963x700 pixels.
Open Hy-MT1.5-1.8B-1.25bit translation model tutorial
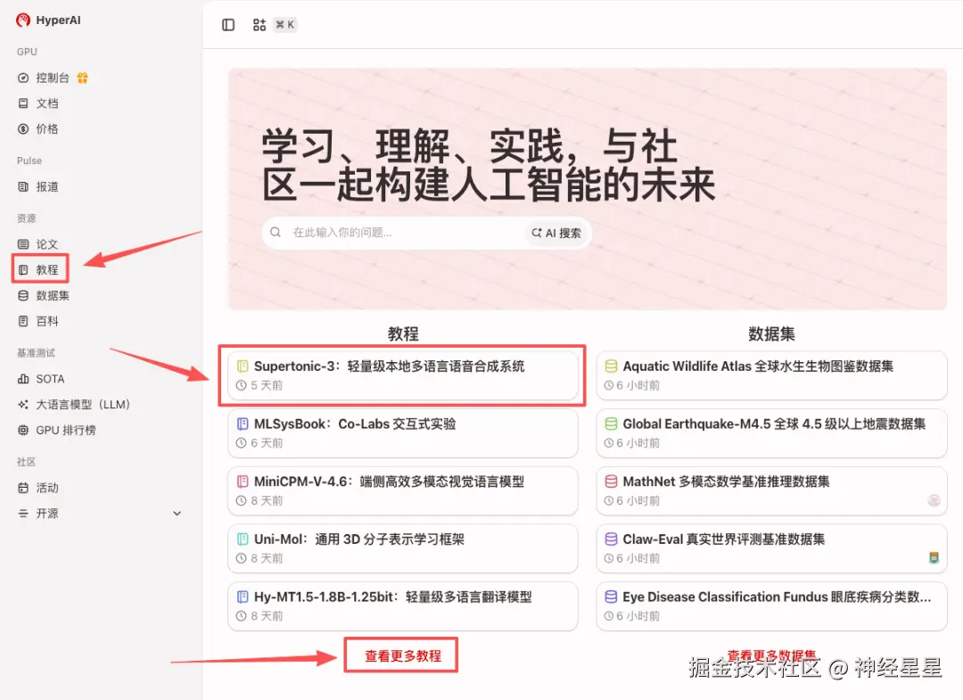(x=403, y=606)
